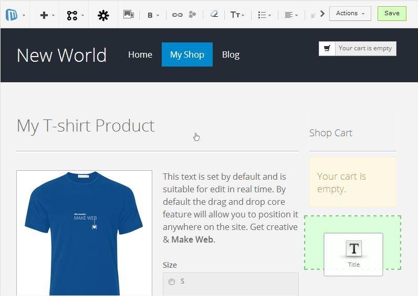
Task: Expand the arrow next to plus icon
Action: [54, 15]
